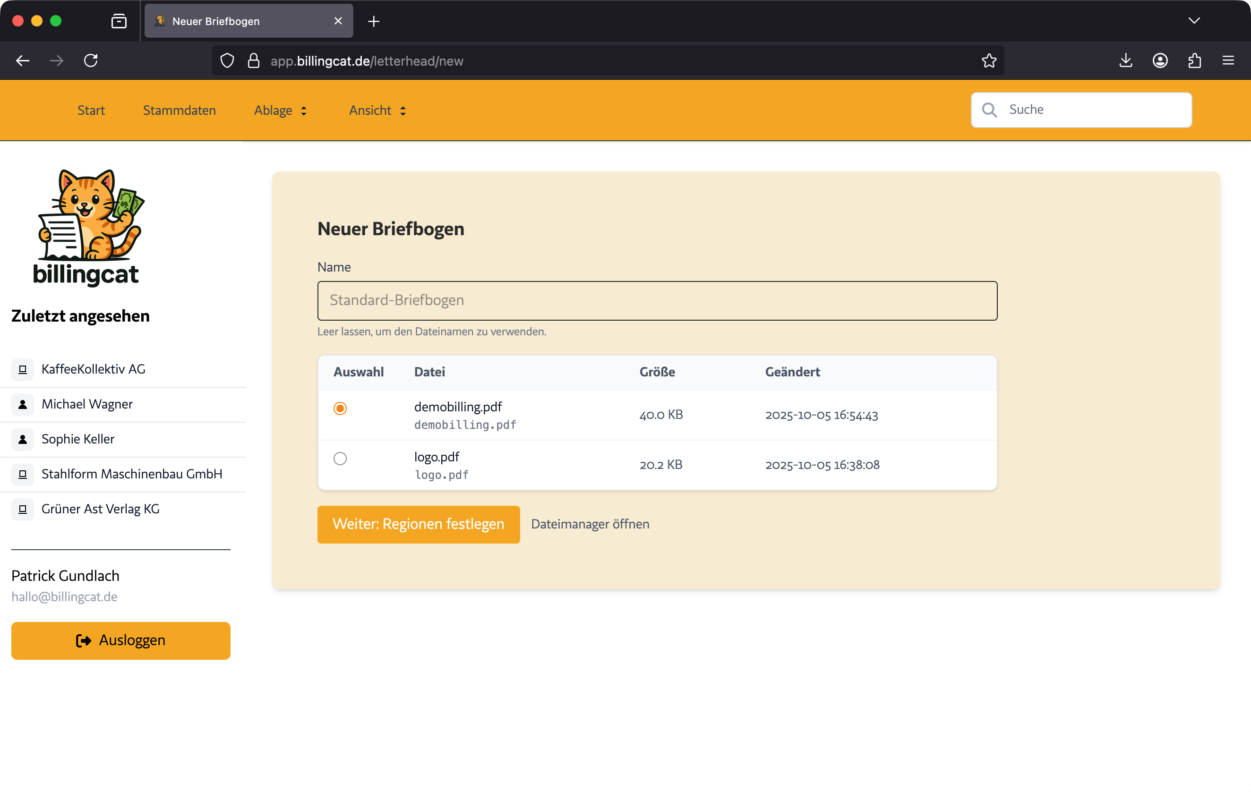Bookmark this page with the star icon

(989, 61)
